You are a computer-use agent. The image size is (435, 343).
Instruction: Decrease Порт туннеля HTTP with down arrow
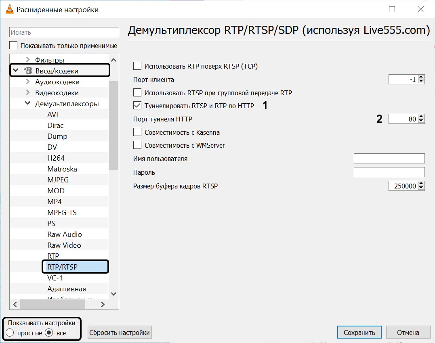tap(421, 121)
